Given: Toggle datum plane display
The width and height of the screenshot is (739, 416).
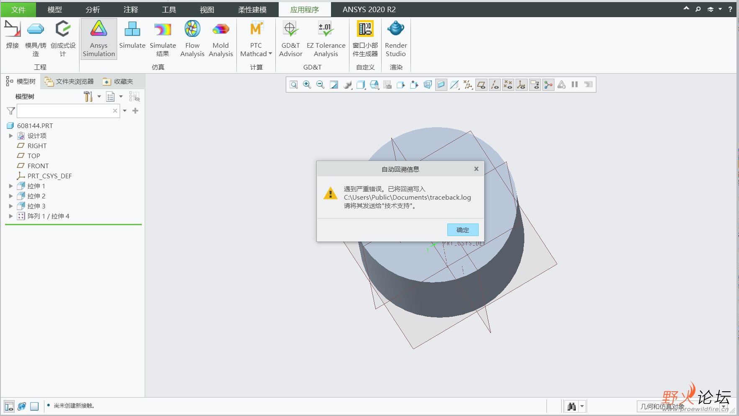Looking at the screenshot, I should pyautogui.click(x=481, y=85).
